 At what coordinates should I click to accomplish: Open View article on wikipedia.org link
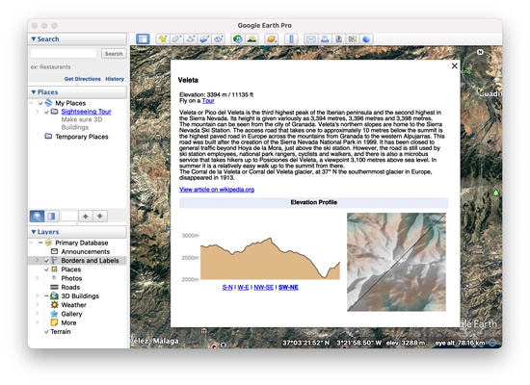(217, 190)
